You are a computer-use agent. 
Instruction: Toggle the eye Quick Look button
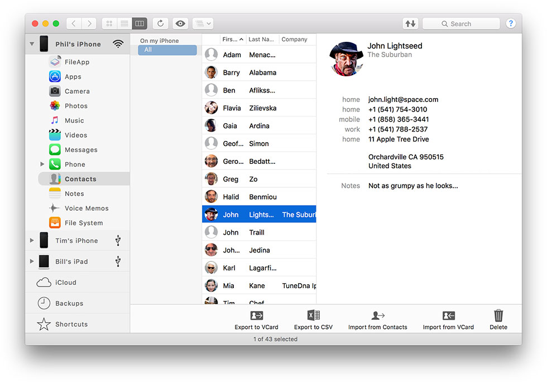180,23
